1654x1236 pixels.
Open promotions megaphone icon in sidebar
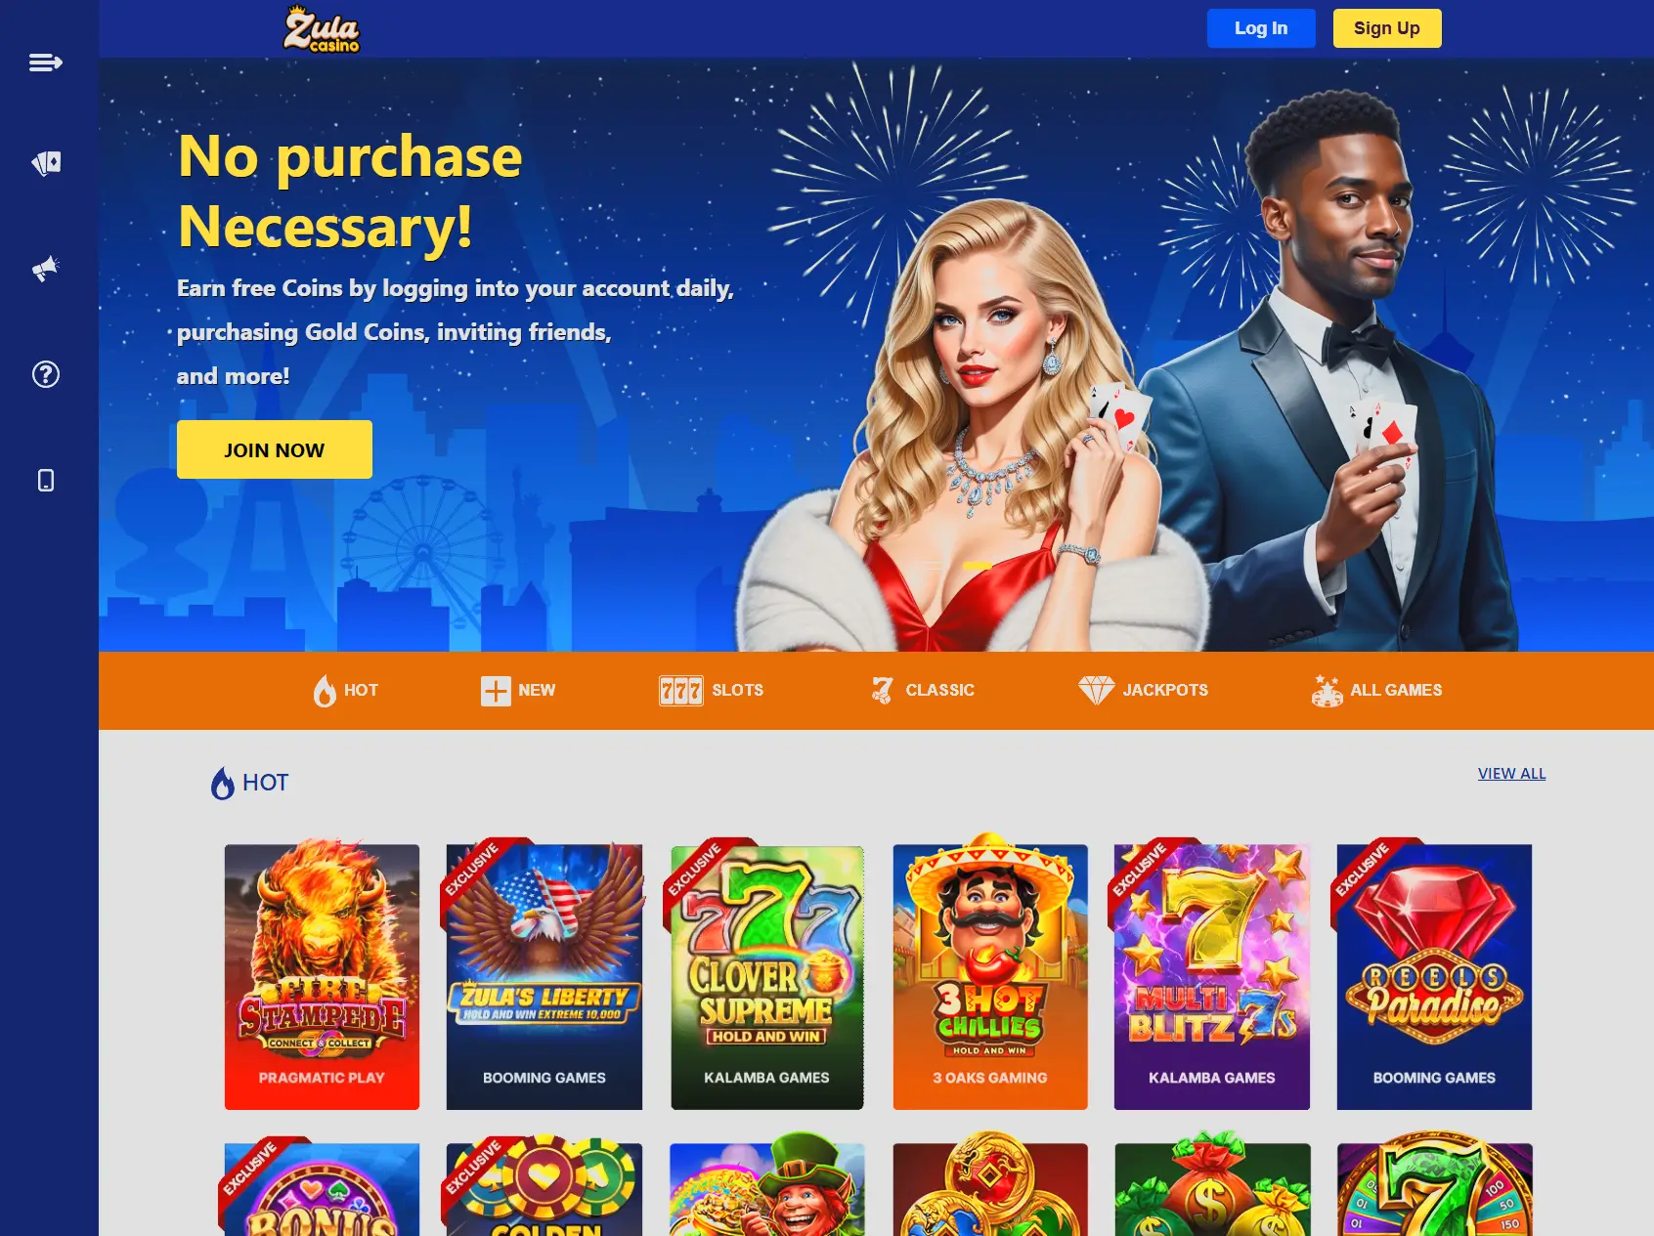[46, 269]
